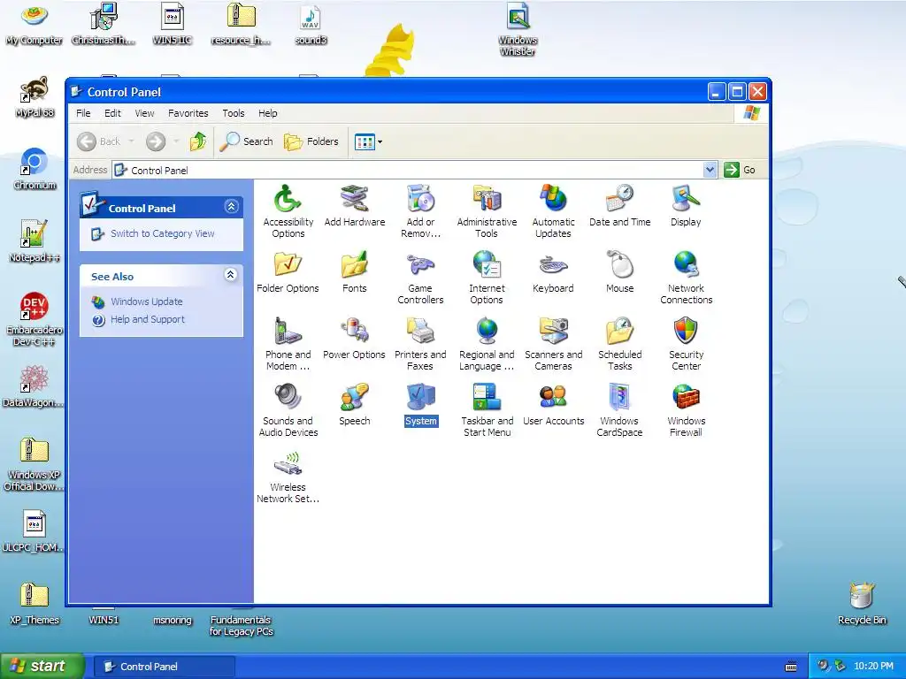Select the User Accounts icon
906x679 pixels.
coord(554,399)
